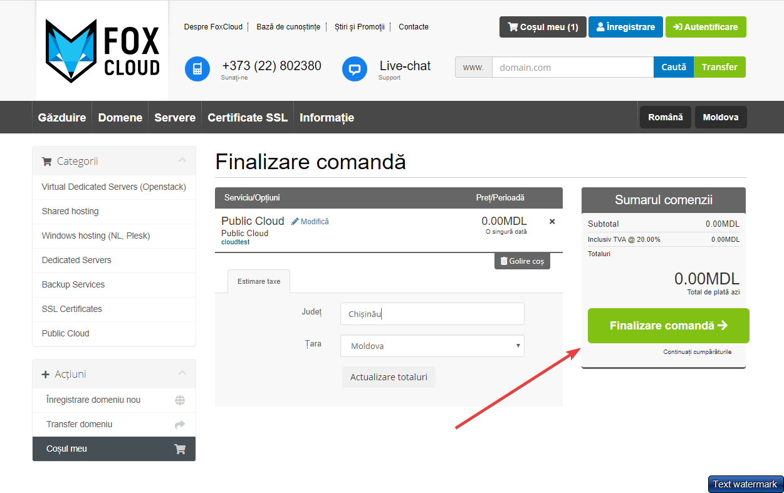Click cart icon in Coșul meu sidebar row
The height and width of the screenshot is (493, 784).
tap(180, 449)
